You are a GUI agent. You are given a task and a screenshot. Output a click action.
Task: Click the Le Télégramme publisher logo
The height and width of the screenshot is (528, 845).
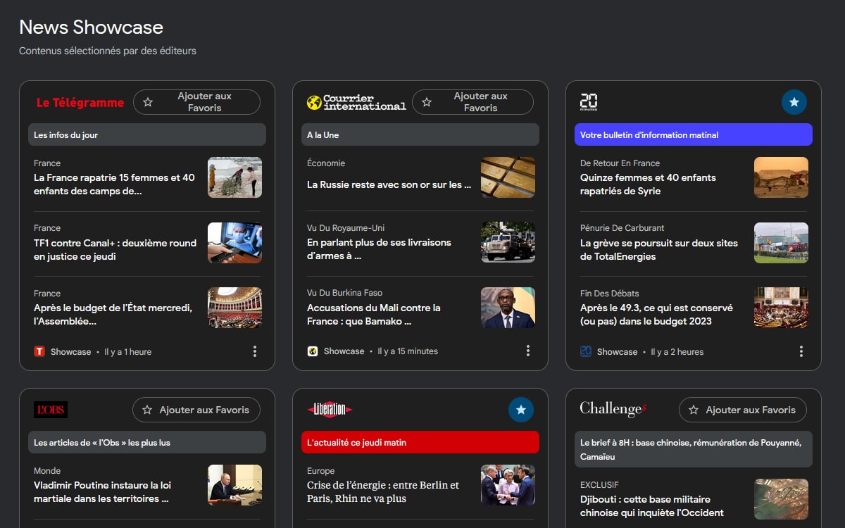(80, 103)
